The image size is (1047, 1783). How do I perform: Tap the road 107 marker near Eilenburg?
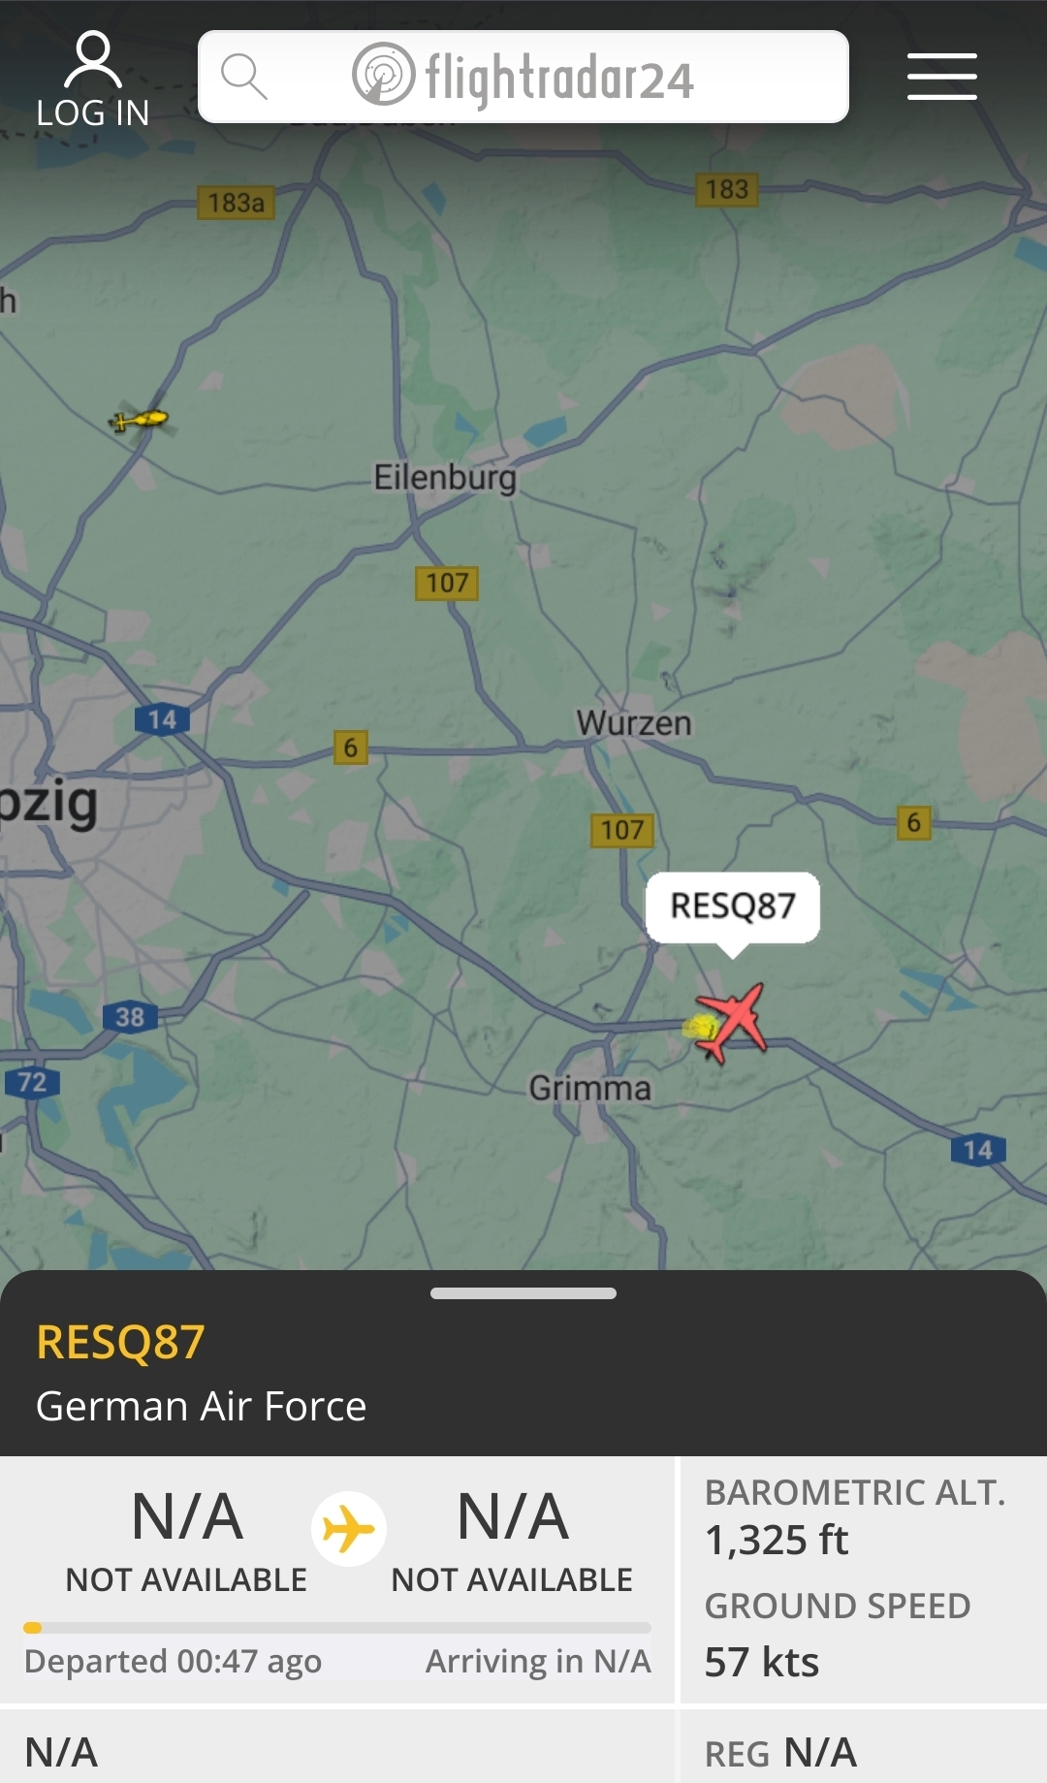coord(447,583)
